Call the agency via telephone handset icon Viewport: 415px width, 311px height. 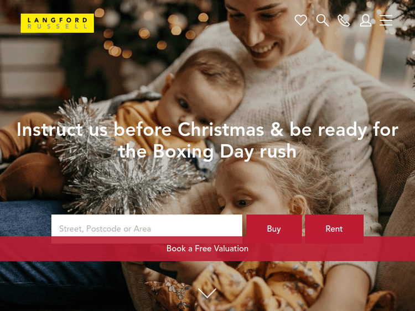pyautogui.click(x=344, y=20)
